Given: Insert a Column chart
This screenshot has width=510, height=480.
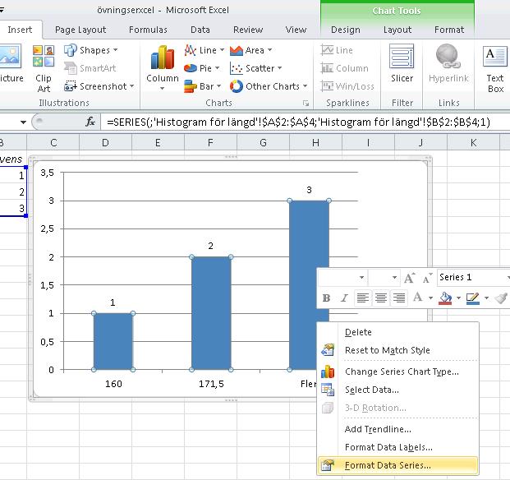Looking at the screenshot, I should coord(163,67).
